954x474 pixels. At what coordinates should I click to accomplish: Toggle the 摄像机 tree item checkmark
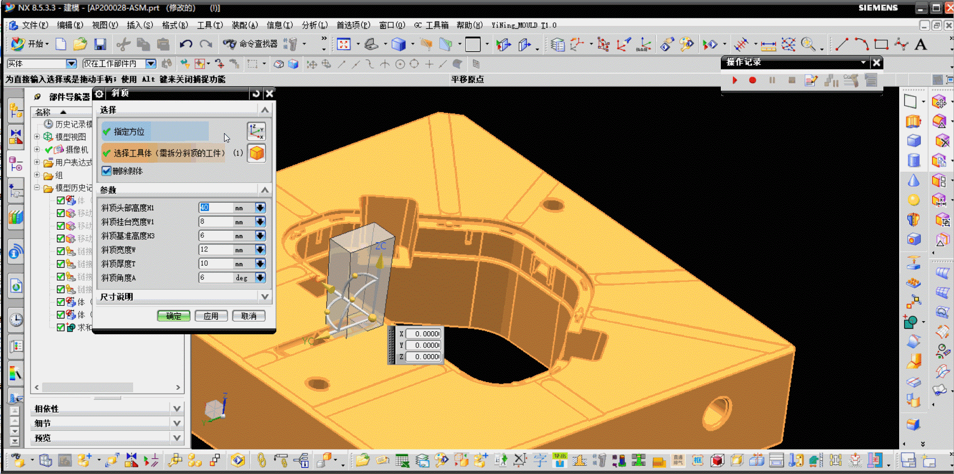coord(49,150)
